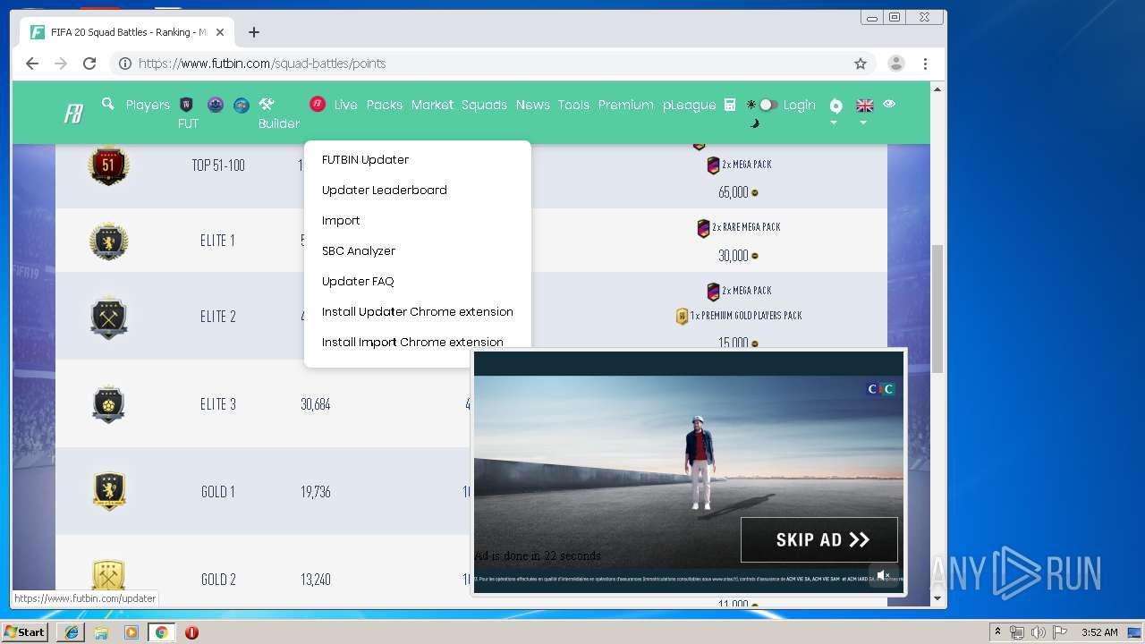Viewport: 1145px width, 644px height.
Task: Click the CIC logo in the ad
Action: (x=881, y=389)
